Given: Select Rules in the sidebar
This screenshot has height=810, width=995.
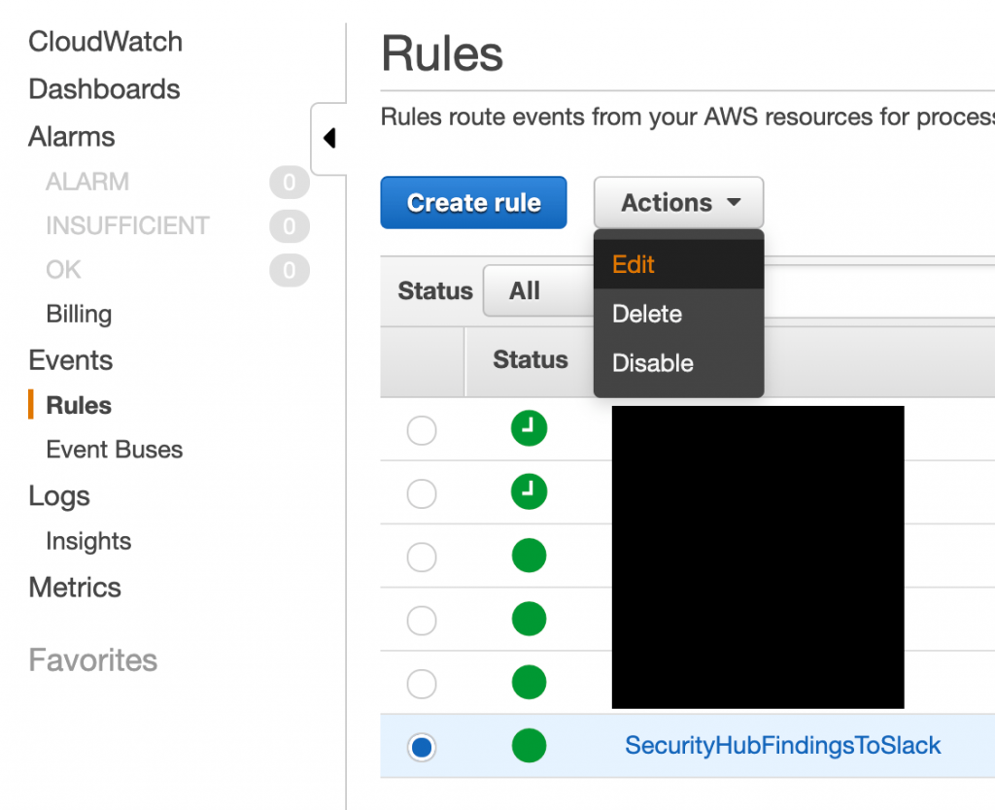Looking at the screenshot, I should click(x=79, y=405).
